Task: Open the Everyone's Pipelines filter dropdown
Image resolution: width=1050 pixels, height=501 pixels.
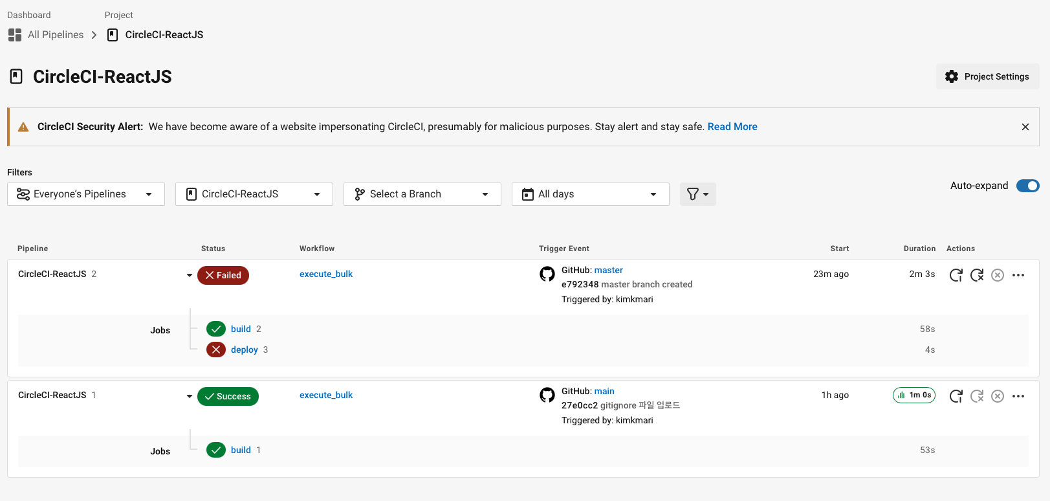Action: point(86,194)
